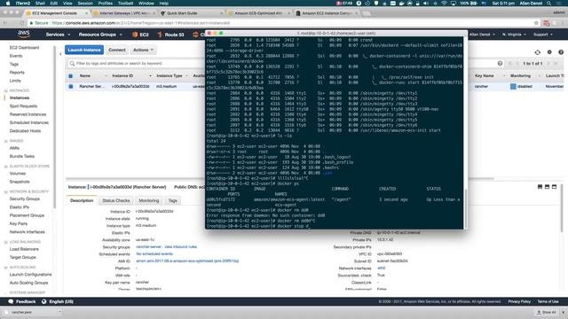568x319 pixels.
Task: Sort by the Instance ID column header
Action: point(122,76)
